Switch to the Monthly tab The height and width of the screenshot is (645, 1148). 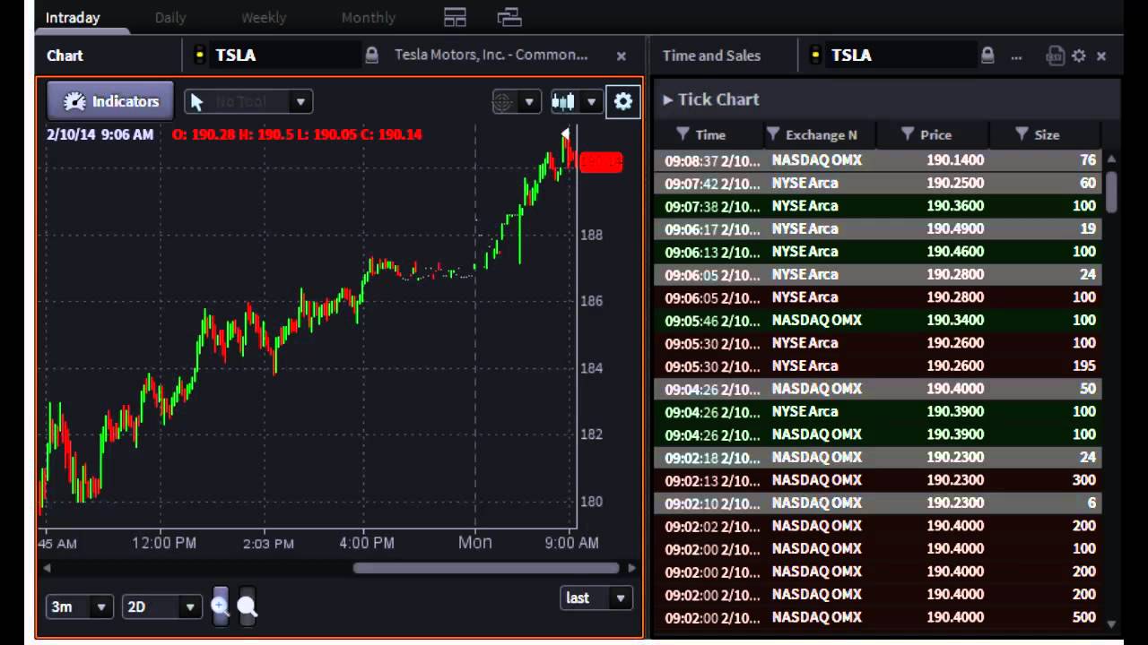tap(368, 17)
